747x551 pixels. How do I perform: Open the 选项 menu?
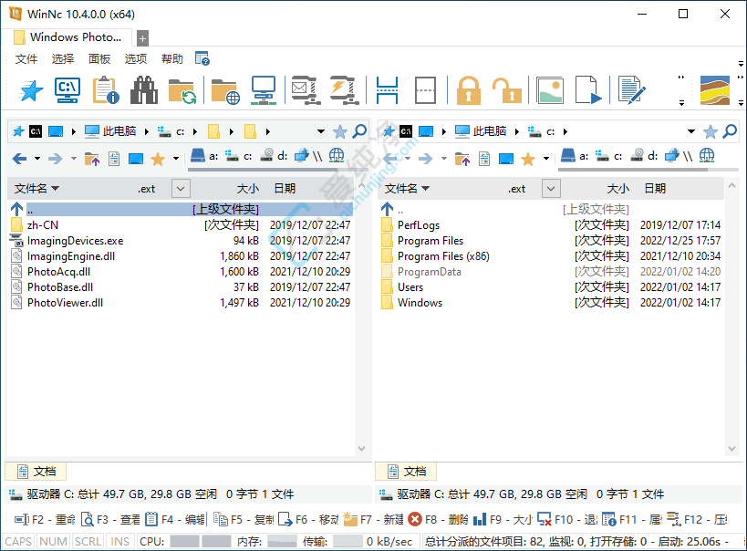pos(136,58)
